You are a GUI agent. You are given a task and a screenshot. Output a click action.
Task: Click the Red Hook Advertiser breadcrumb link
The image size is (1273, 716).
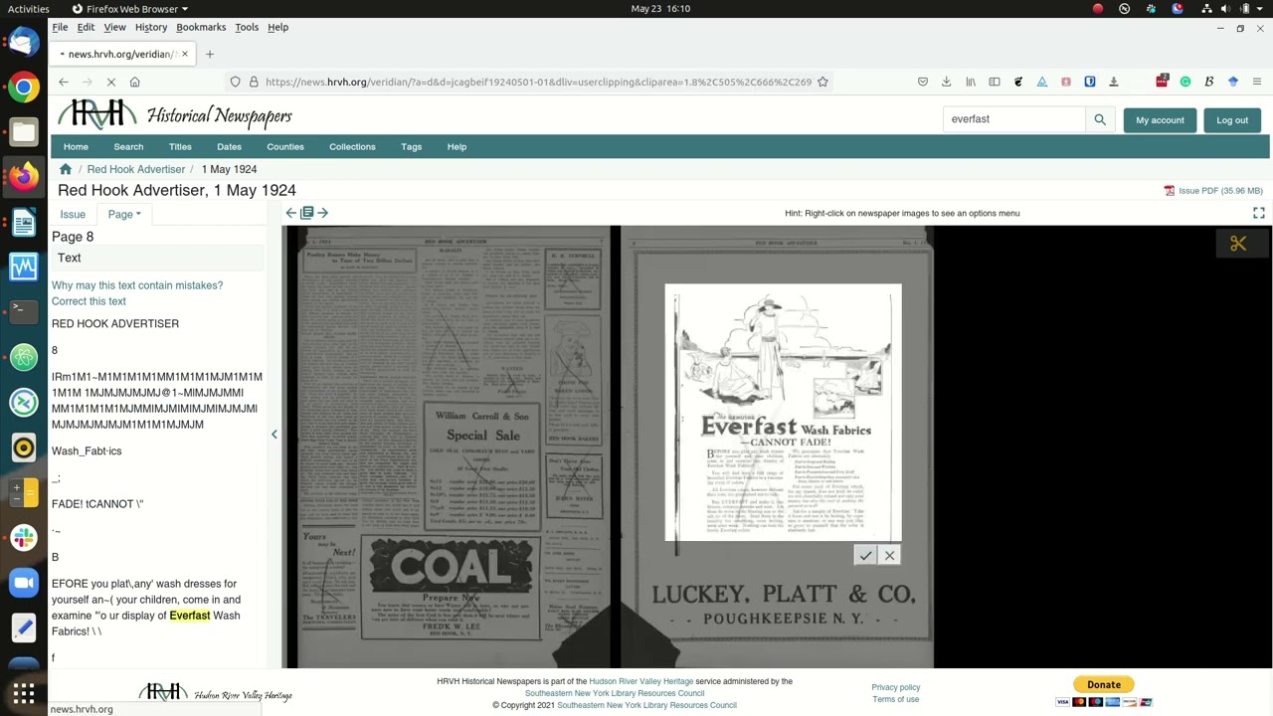(135, 169)
